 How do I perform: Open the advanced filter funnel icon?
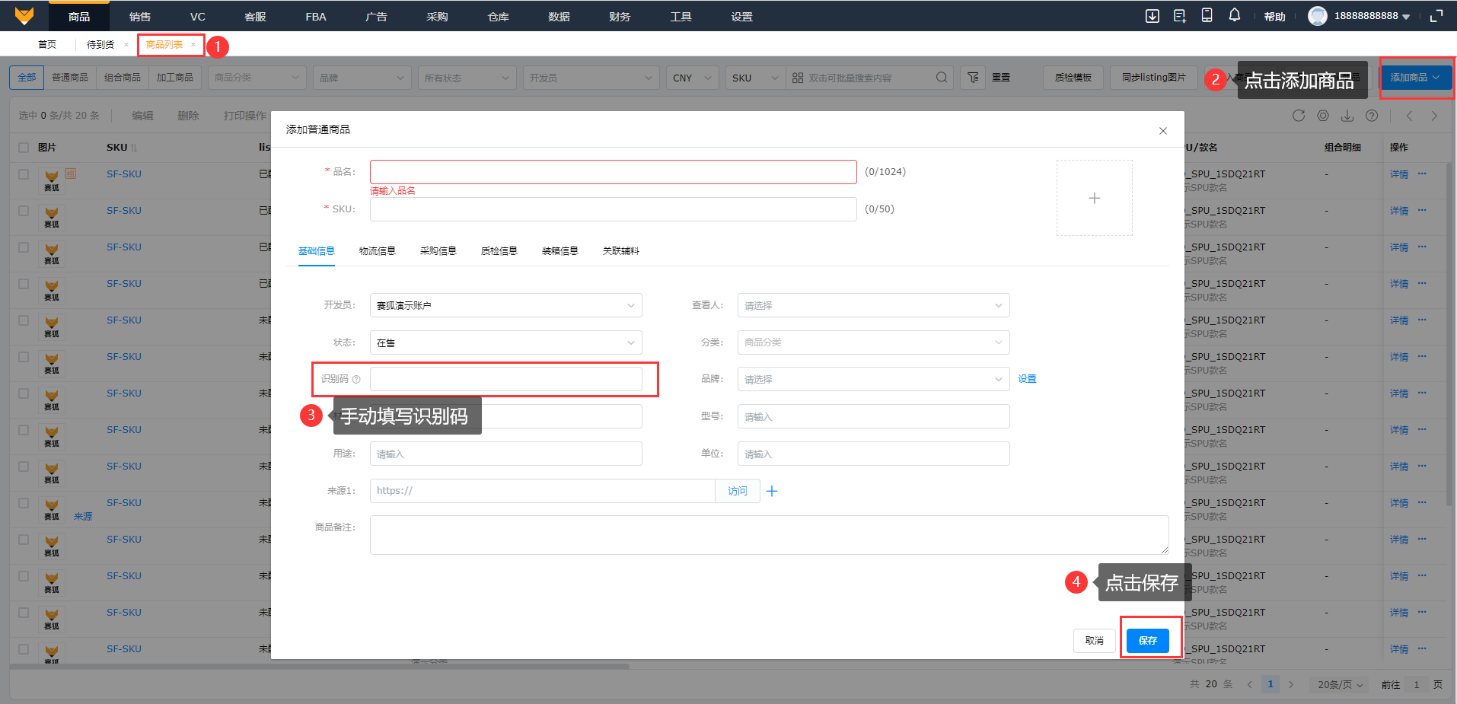click(973, 78)
